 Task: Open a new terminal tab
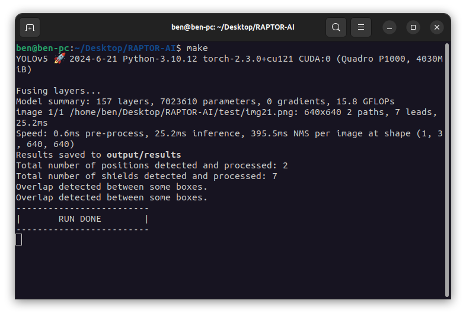(30, 27)
